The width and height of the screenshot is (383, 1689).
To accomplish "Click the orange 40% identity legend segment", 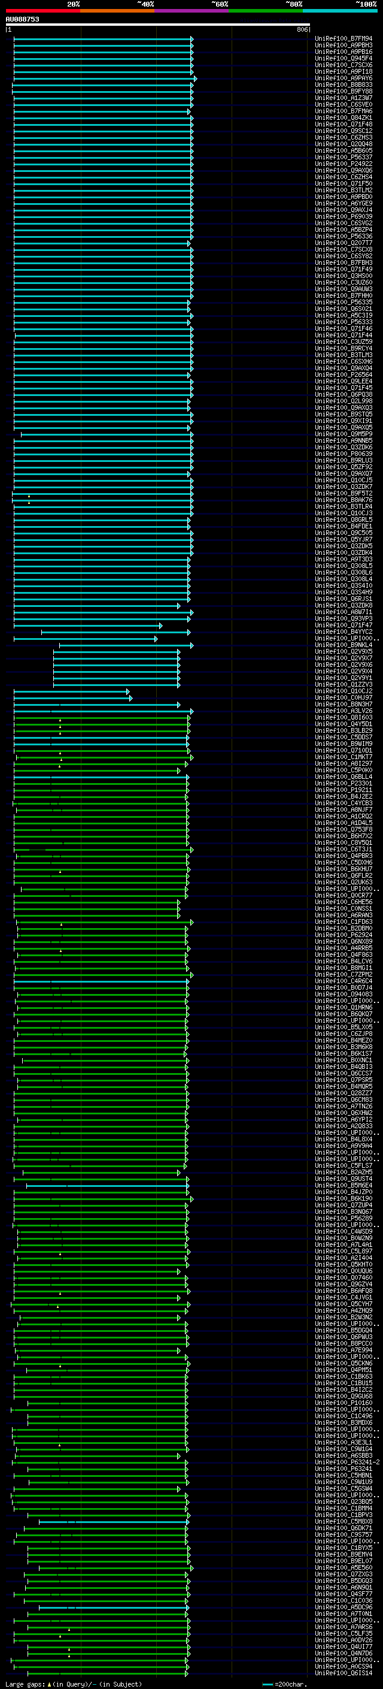I will click(117, 11).
